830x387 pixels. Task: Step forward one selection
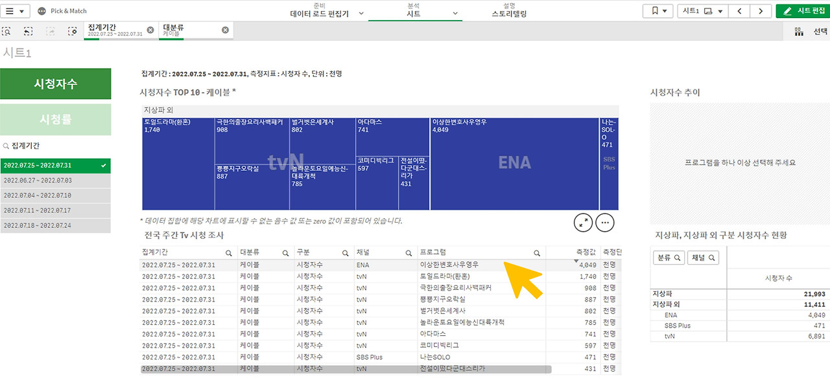[x=51, y=30]
